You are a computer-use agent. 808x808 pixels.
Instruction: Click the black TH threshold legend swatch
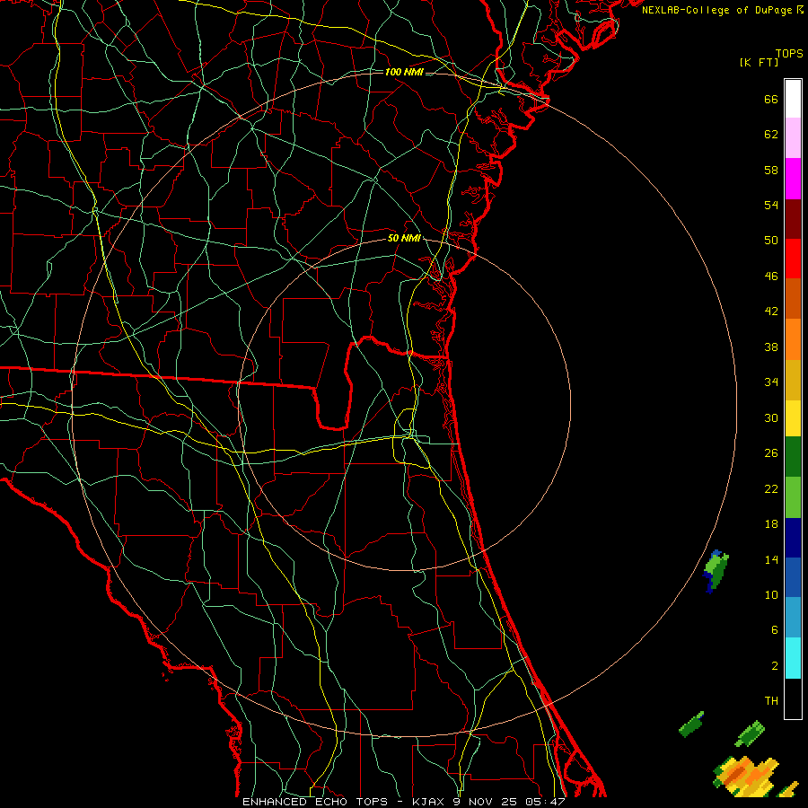point(793,698)
